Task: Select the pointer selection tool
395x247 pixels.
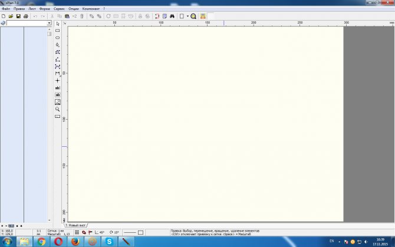Action: pyautogui.click(x=57, y=24)
